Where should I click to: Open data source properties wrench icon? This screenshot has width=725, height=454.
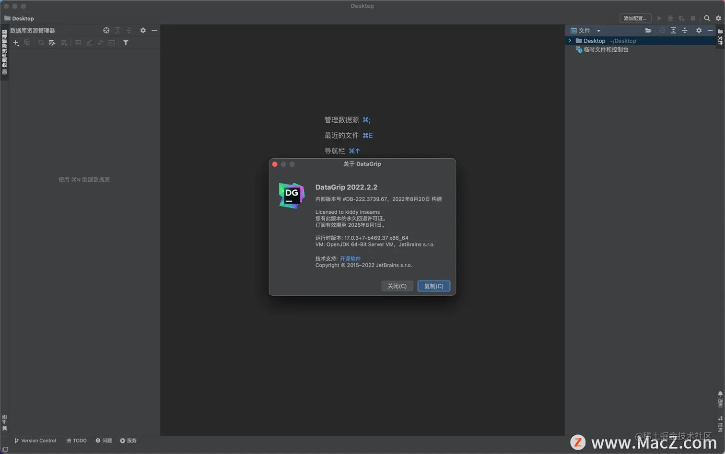click(52, 43)
